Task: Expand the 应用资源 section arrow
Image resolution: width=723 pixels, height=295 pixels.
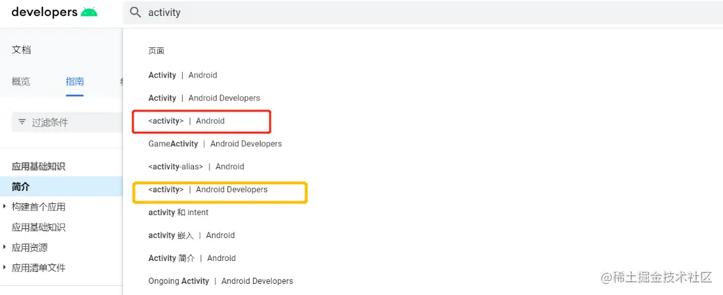Action: 5,247
